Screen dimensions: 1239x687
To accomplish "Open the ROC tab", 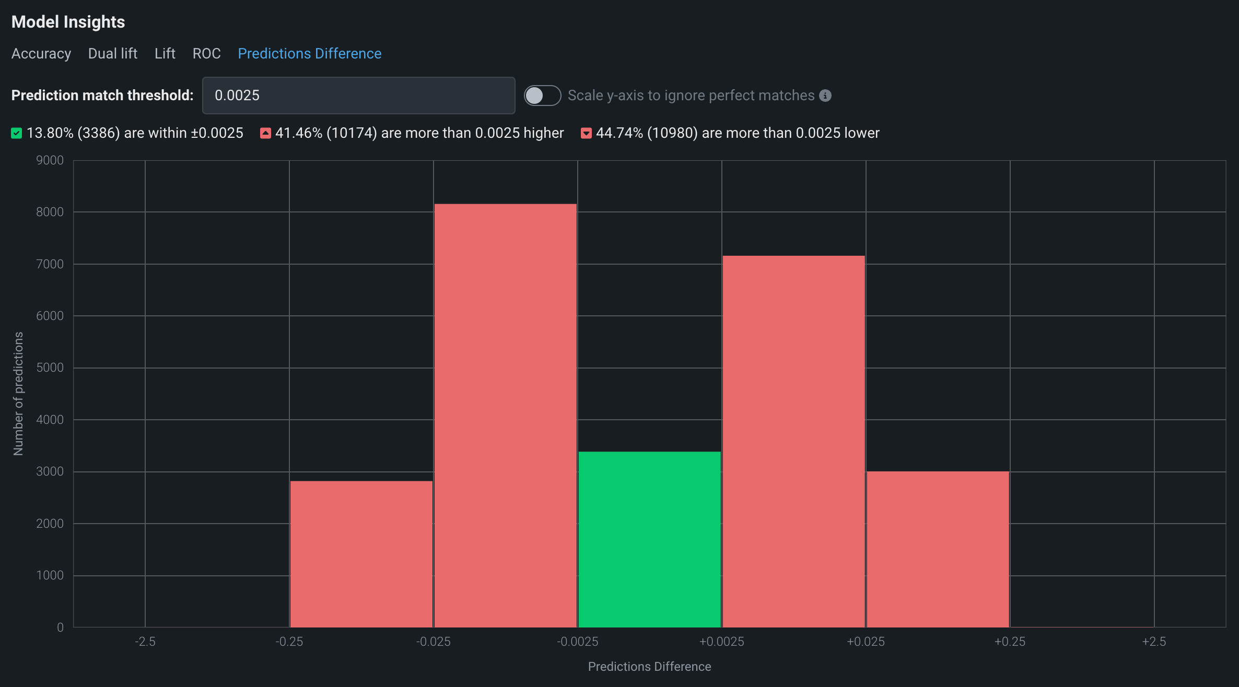I will 206,54.
